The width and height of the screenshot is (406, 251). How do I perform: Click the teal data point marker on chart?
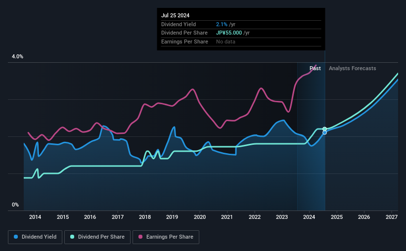click(x=325, y=129)
